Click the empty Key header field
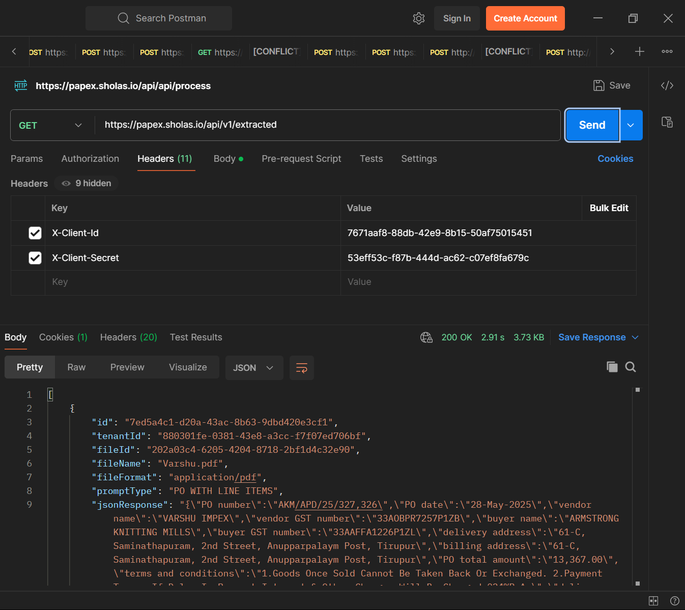This screenshot has height=610, width=685. point(193,282)
